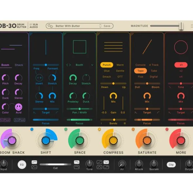The width and height of the screenshot is (193, 194).
Task: Click the Compress module grid handle icon
Action: 98,34
